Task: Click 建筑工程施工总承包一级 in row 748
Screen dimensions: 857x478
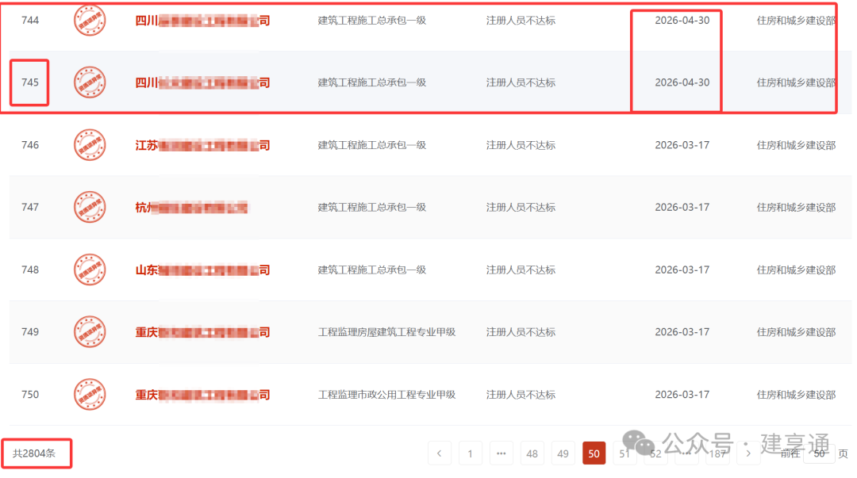Action: [x=371, y=270]
